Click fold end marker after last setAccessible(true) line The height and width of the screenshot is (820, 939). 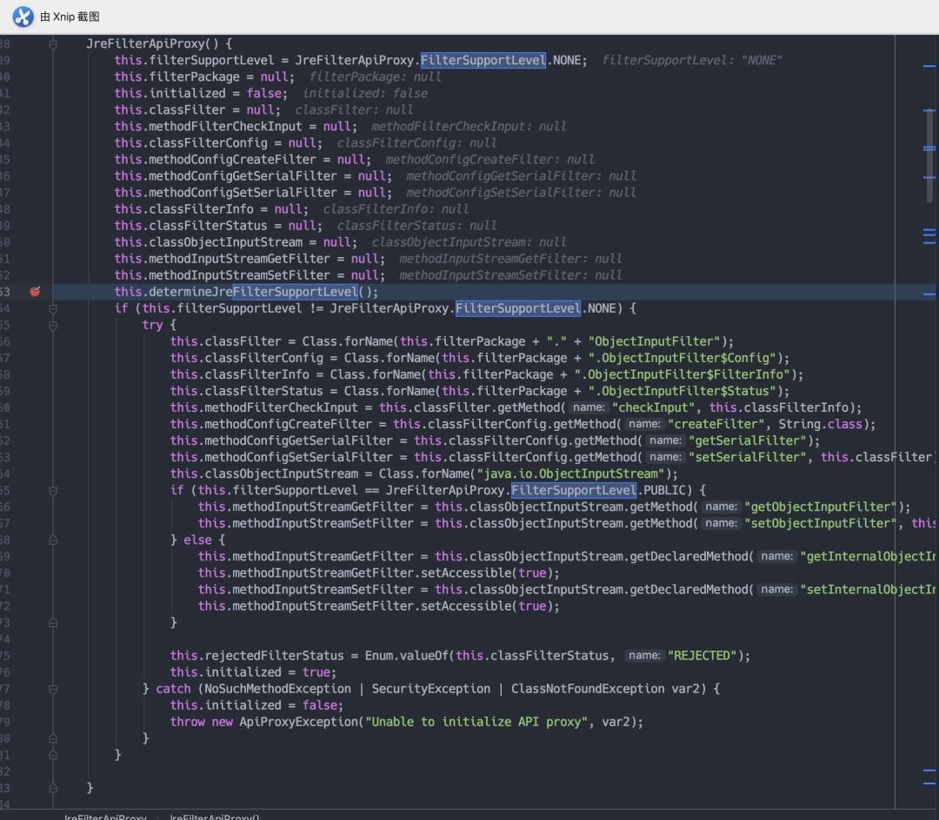(53, 623)
